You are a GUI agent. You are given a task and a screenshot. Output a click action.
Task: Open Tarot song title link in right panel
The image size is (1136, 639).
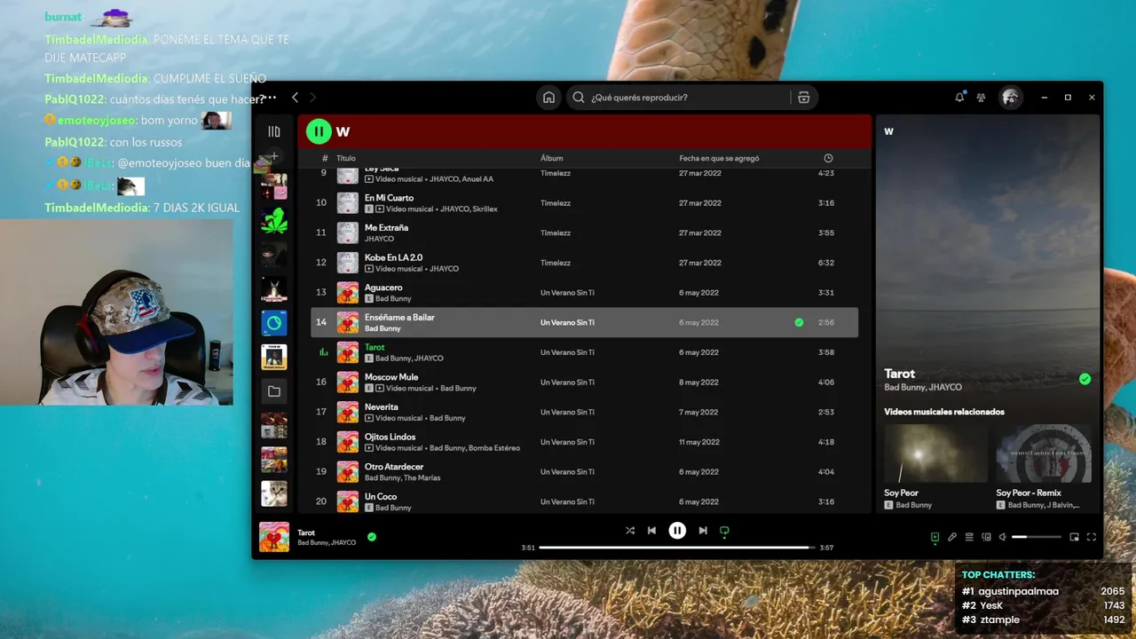pos(899,374)
